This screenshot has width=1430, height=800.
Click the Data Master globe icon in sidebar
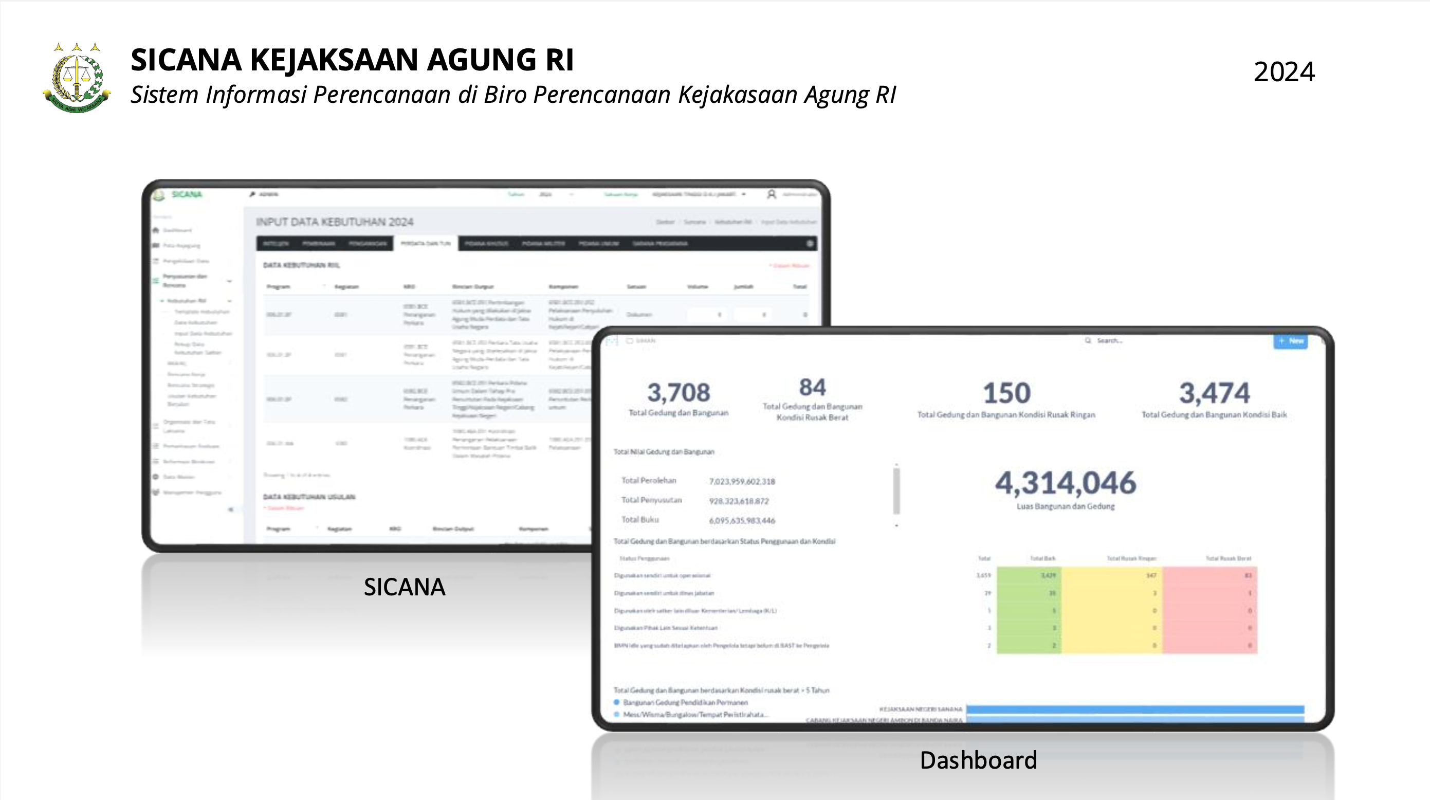click(x=156, y=477)
